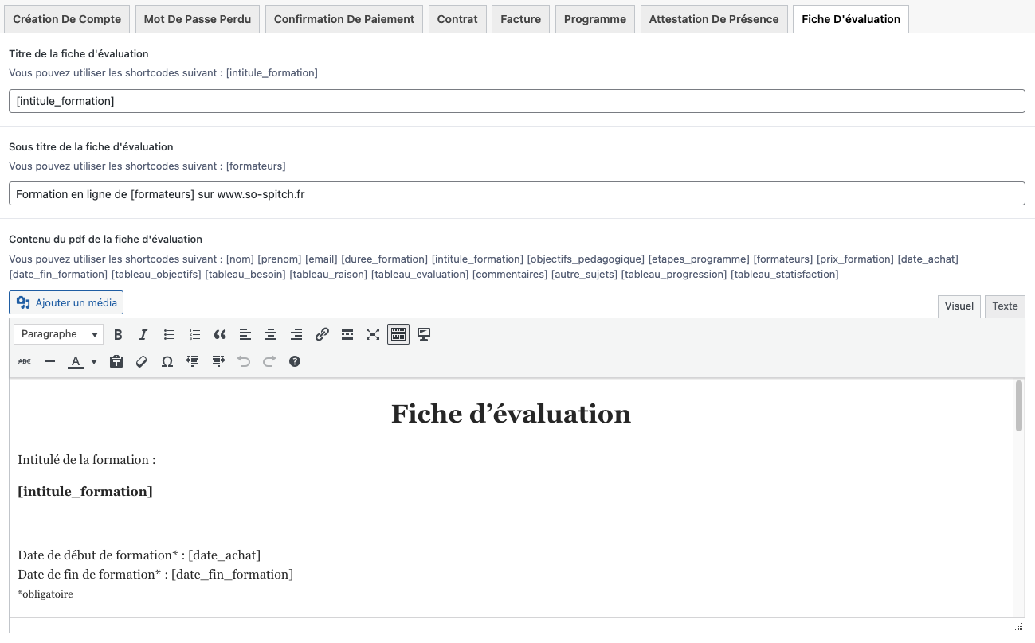
Task: Click the paste as text clipboard icon
Action: pyautogui.click(x=116, y=361)
